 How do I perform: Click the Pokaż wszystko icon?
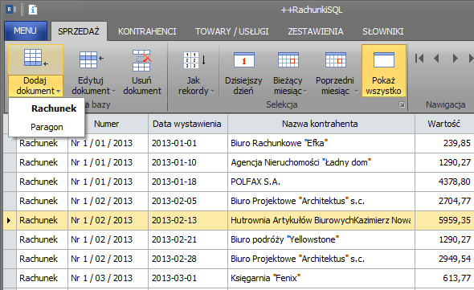tap(383, 59)
